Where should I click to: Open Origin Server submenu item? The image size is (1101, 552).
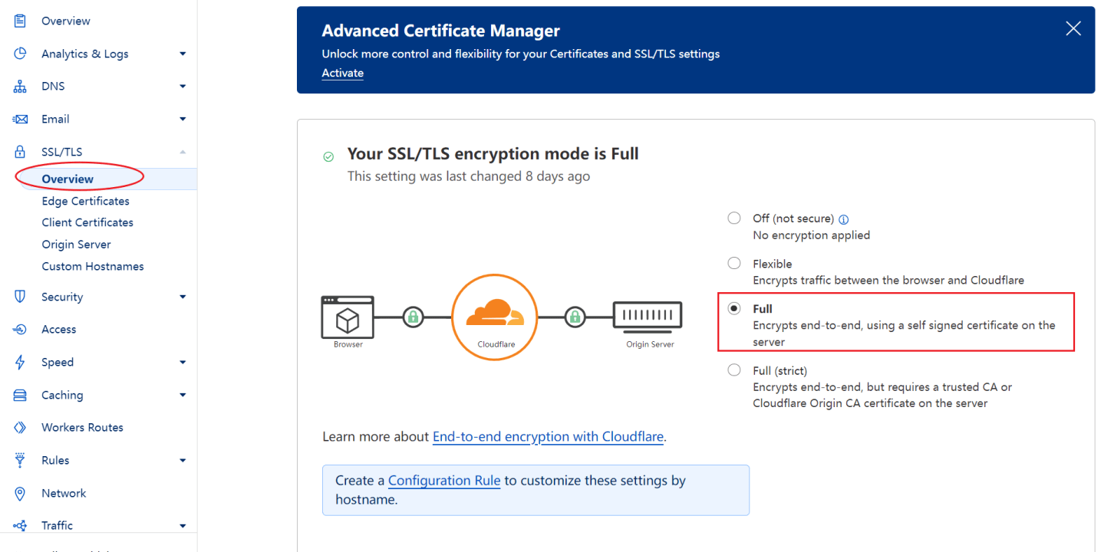[76, 245]
